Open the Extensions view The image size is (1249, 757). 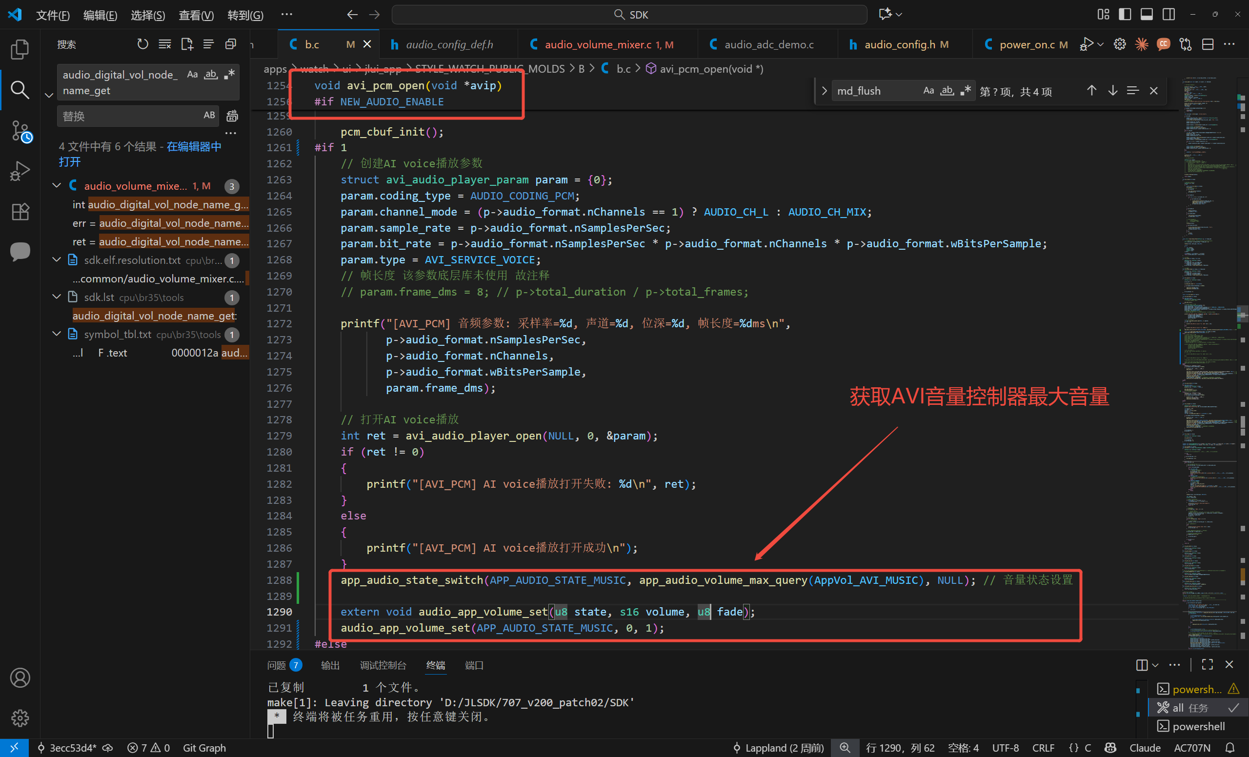click(x=20, y=211)
